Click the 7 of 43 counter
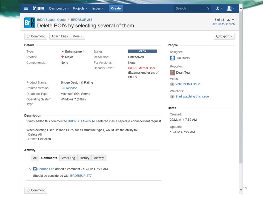 pos(219,20)
